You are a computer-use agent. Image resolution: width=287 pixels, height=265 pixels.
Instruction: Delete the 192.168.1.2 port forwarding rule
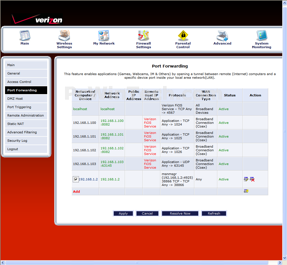tap(252, 179)
